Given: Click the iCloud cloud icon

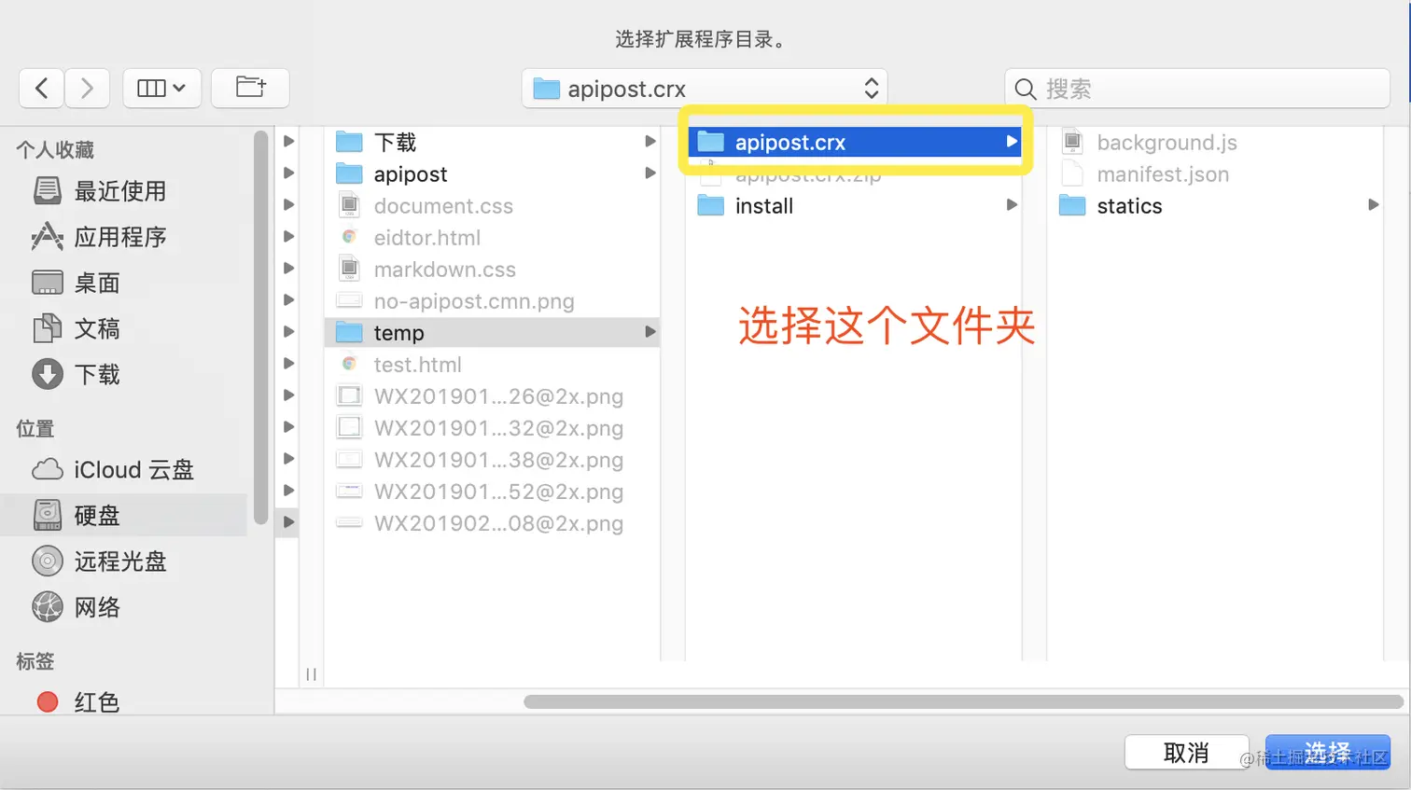Looking at the screenshot, I should (48, 469).
